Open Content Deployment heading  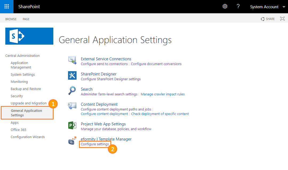99,104
